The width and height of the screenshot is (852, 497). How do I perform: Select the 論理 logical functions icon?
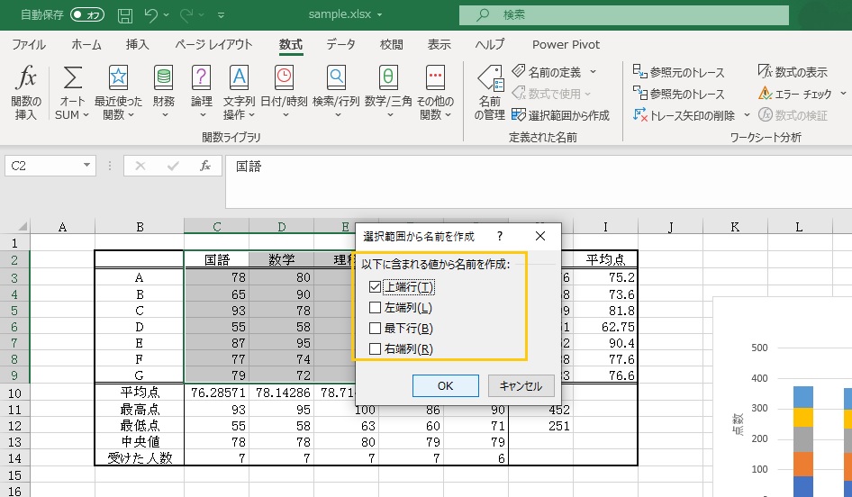pyautogui.click(x=202, y=78)
